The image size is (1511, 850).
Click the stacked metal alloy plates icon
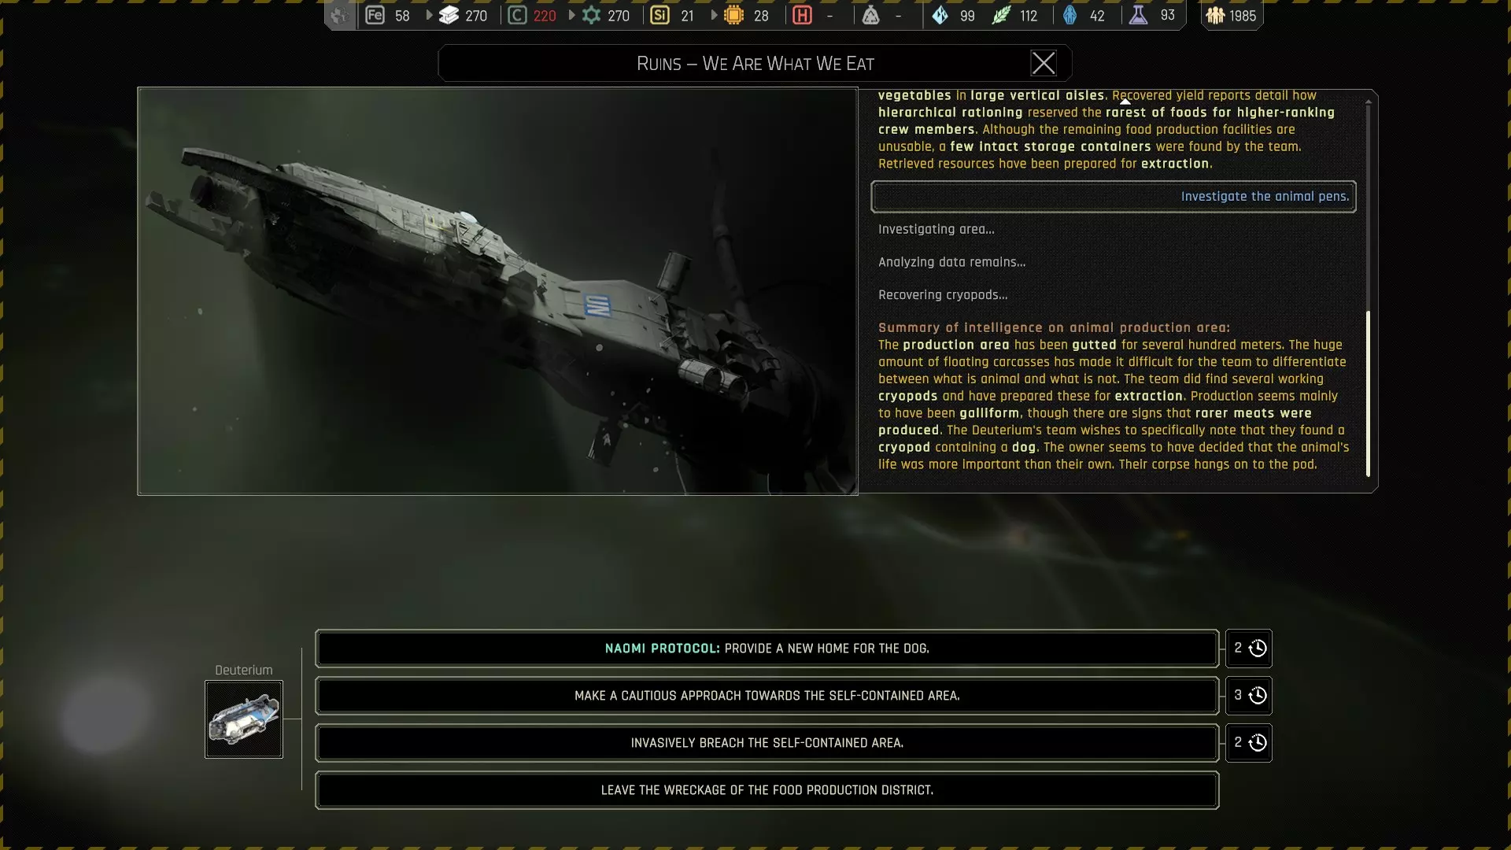pos(449,15)
